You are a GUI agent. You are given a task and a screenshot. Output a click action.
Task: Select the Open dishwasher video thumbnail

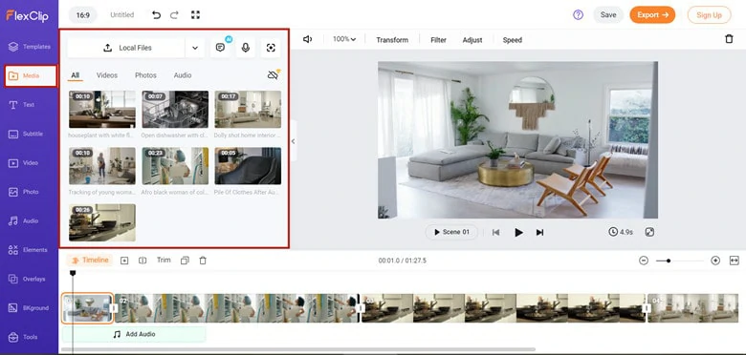point(175,109)
